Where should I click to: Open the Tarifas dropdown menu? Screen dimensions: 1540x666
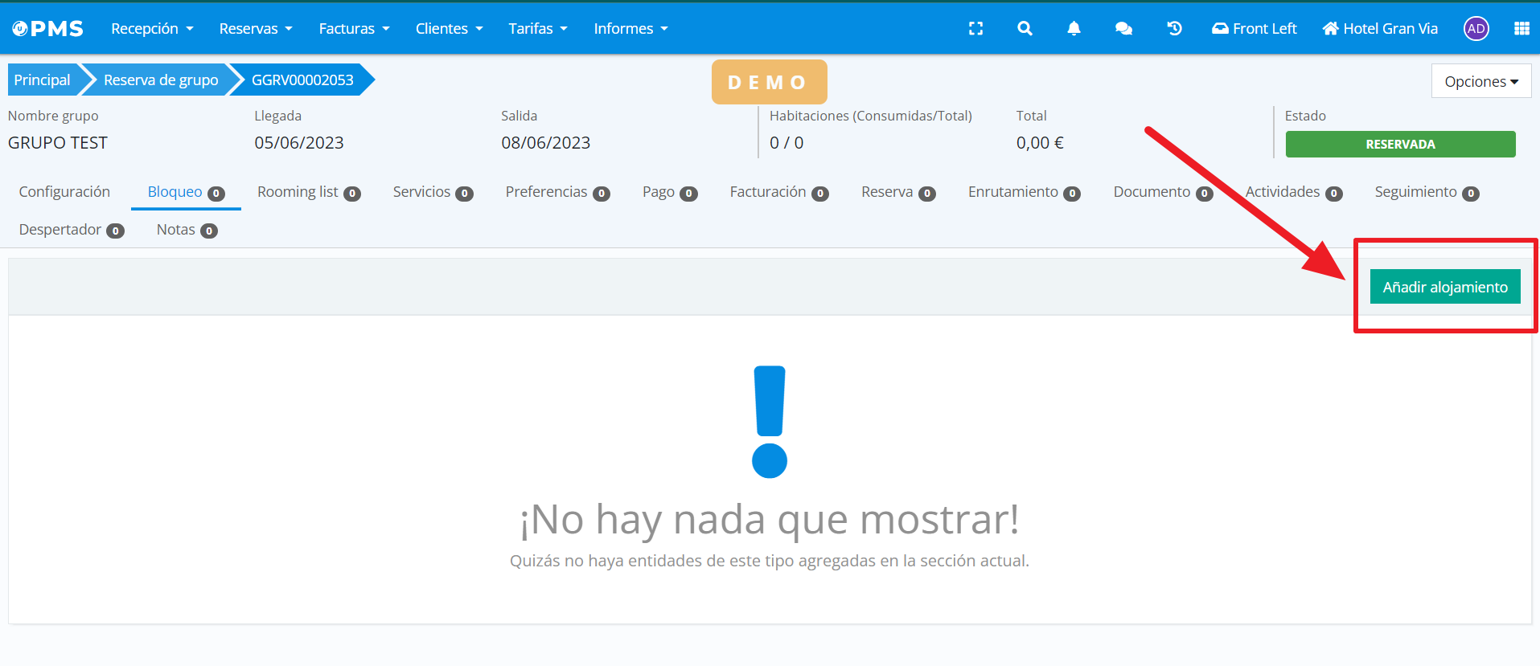(x=537, y=29)
